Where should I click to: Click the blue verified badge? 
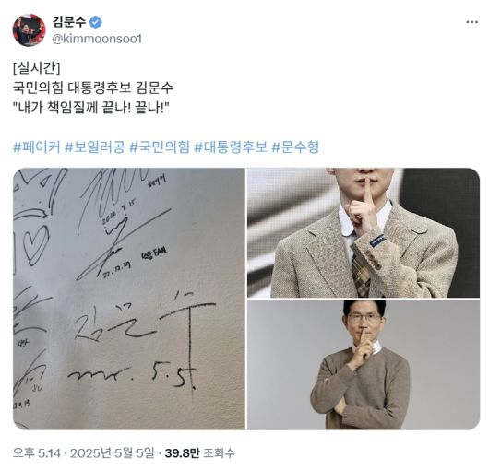[x=96, y=22]
